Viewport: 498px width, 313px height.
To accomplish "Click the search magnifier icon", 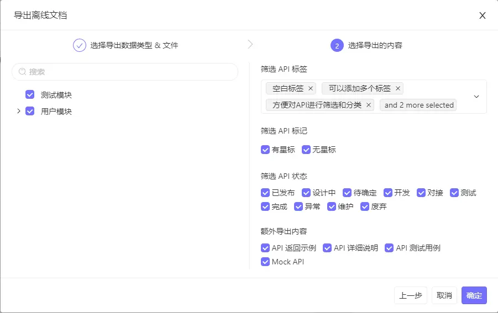I will pos(22,72).
